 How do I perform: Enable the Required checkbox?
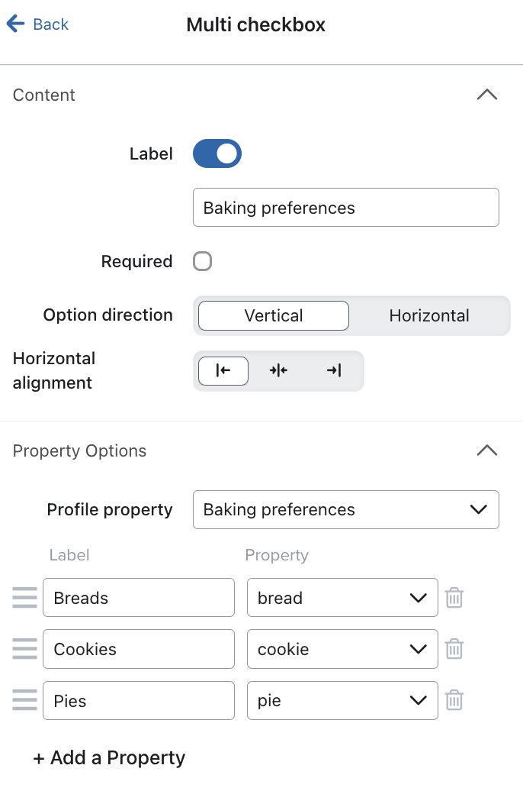(x=202, y=261)
